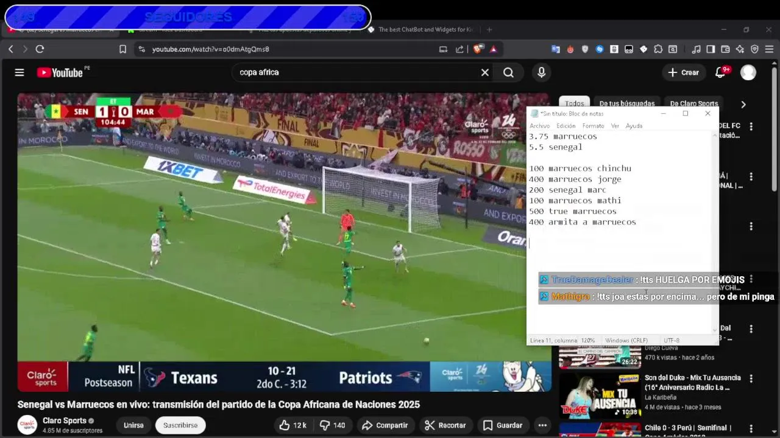This screenshot has height=438, width=780.
Task: Click the Guardar button
Action: [503, 425]
